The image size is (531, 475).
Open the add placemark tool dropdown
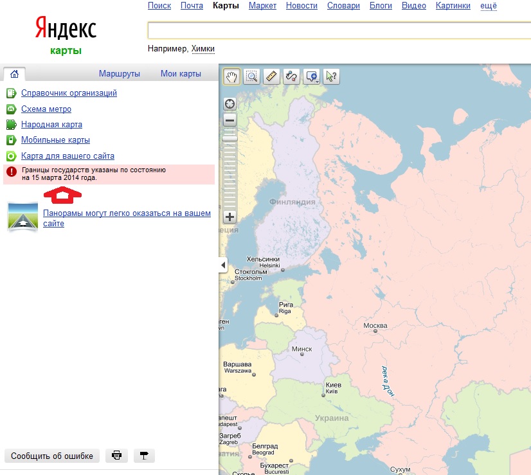pyautogui.click(x=312, y=76)
